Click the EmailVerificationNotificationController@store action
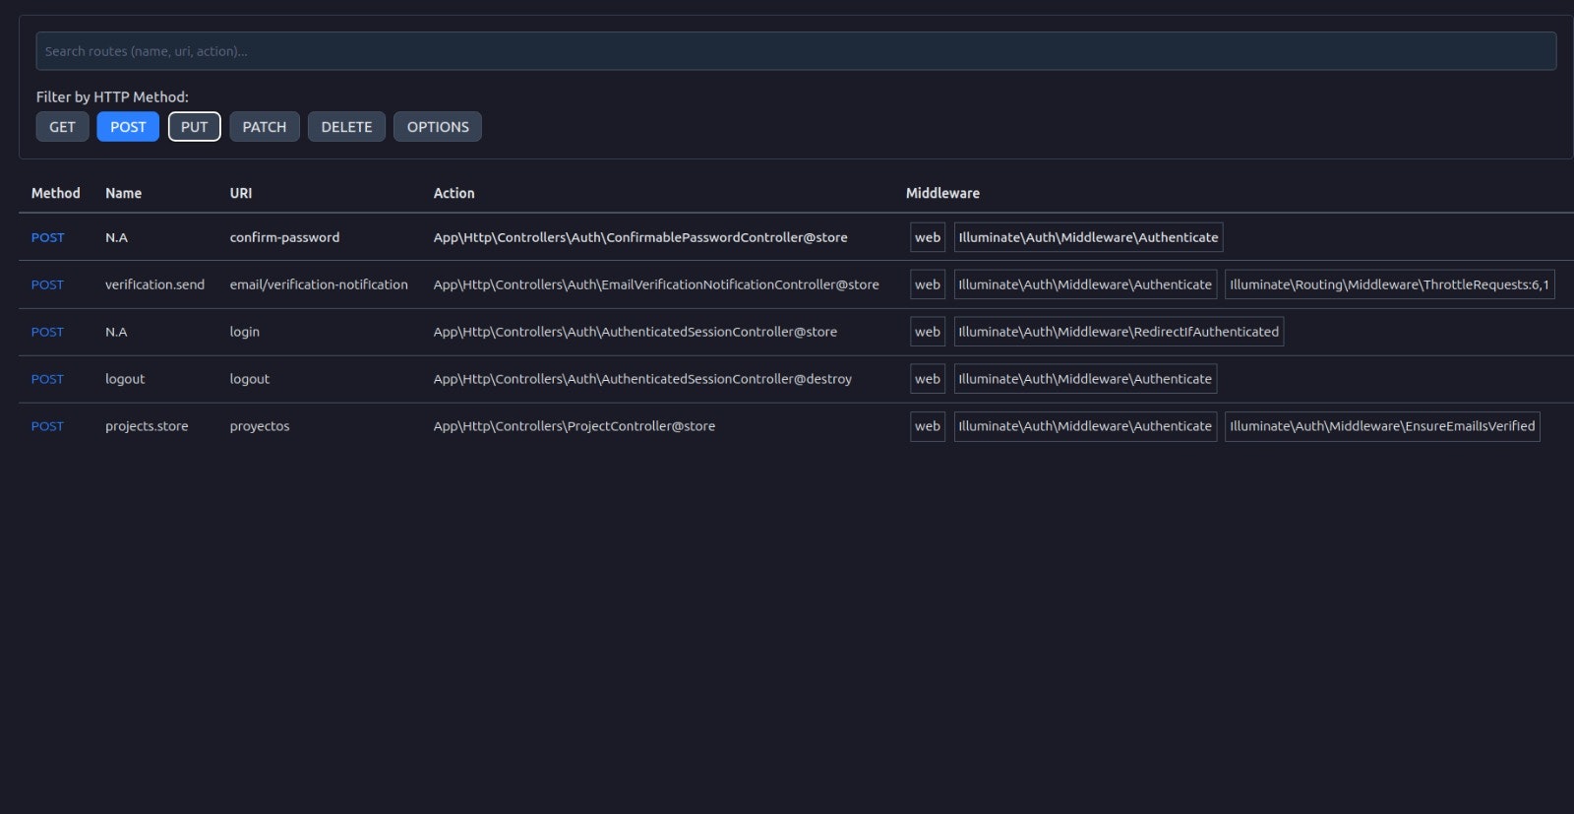 pos(656,284)
